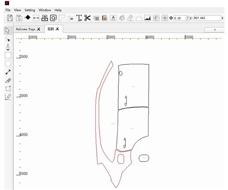Select the rectangle shape tool
Screen dimensions: 228x190
coord(8,55)
